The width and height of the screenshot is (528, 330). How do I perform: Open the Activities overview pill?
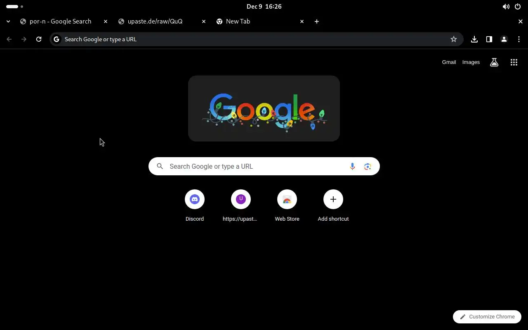pos(15,7)
